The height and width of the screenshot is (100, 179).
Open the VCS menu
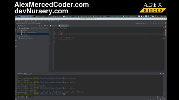click(x=49, y=21)
